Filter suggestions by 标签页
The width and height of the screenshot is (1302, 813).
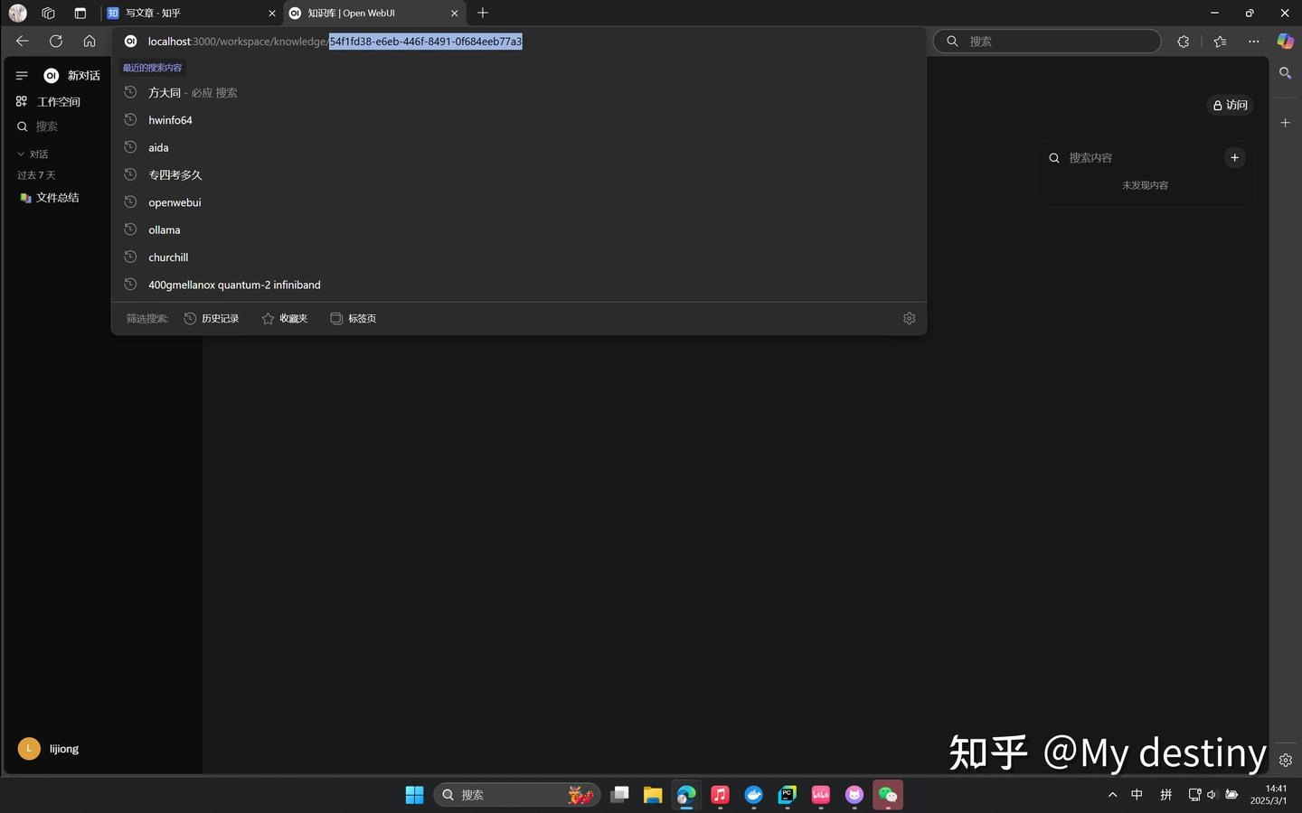pyautogui.click(x=354, y=319)
